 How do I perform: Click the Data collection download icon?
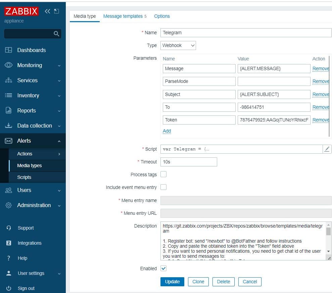pos(8,125)
